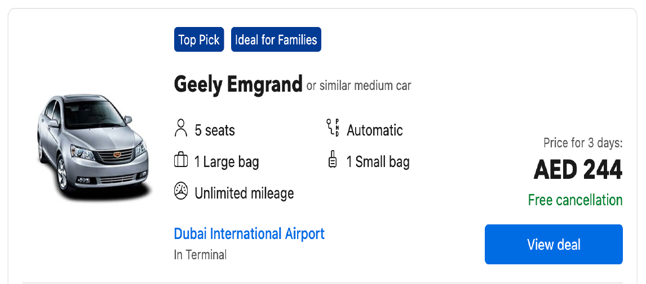Select the Ideal for Families badge

276,39
